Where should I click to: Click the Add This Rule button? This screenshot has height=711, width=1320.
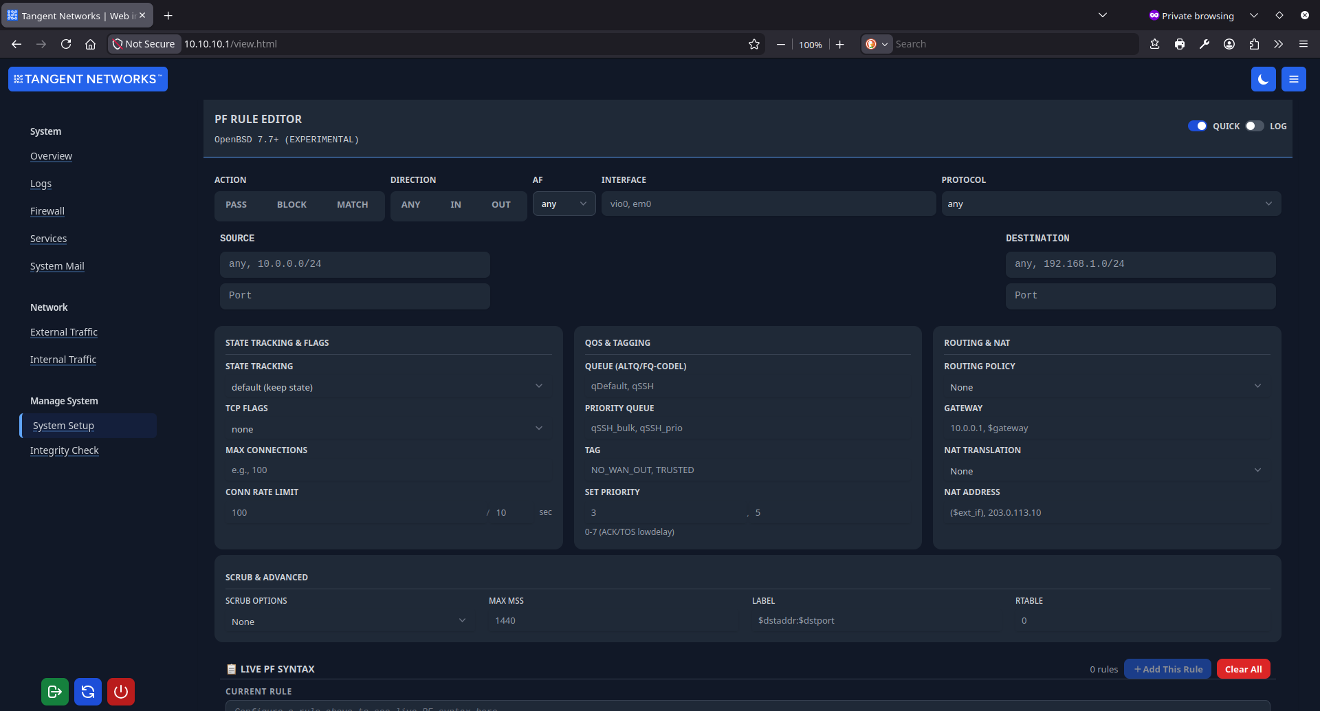point(1167,668)
